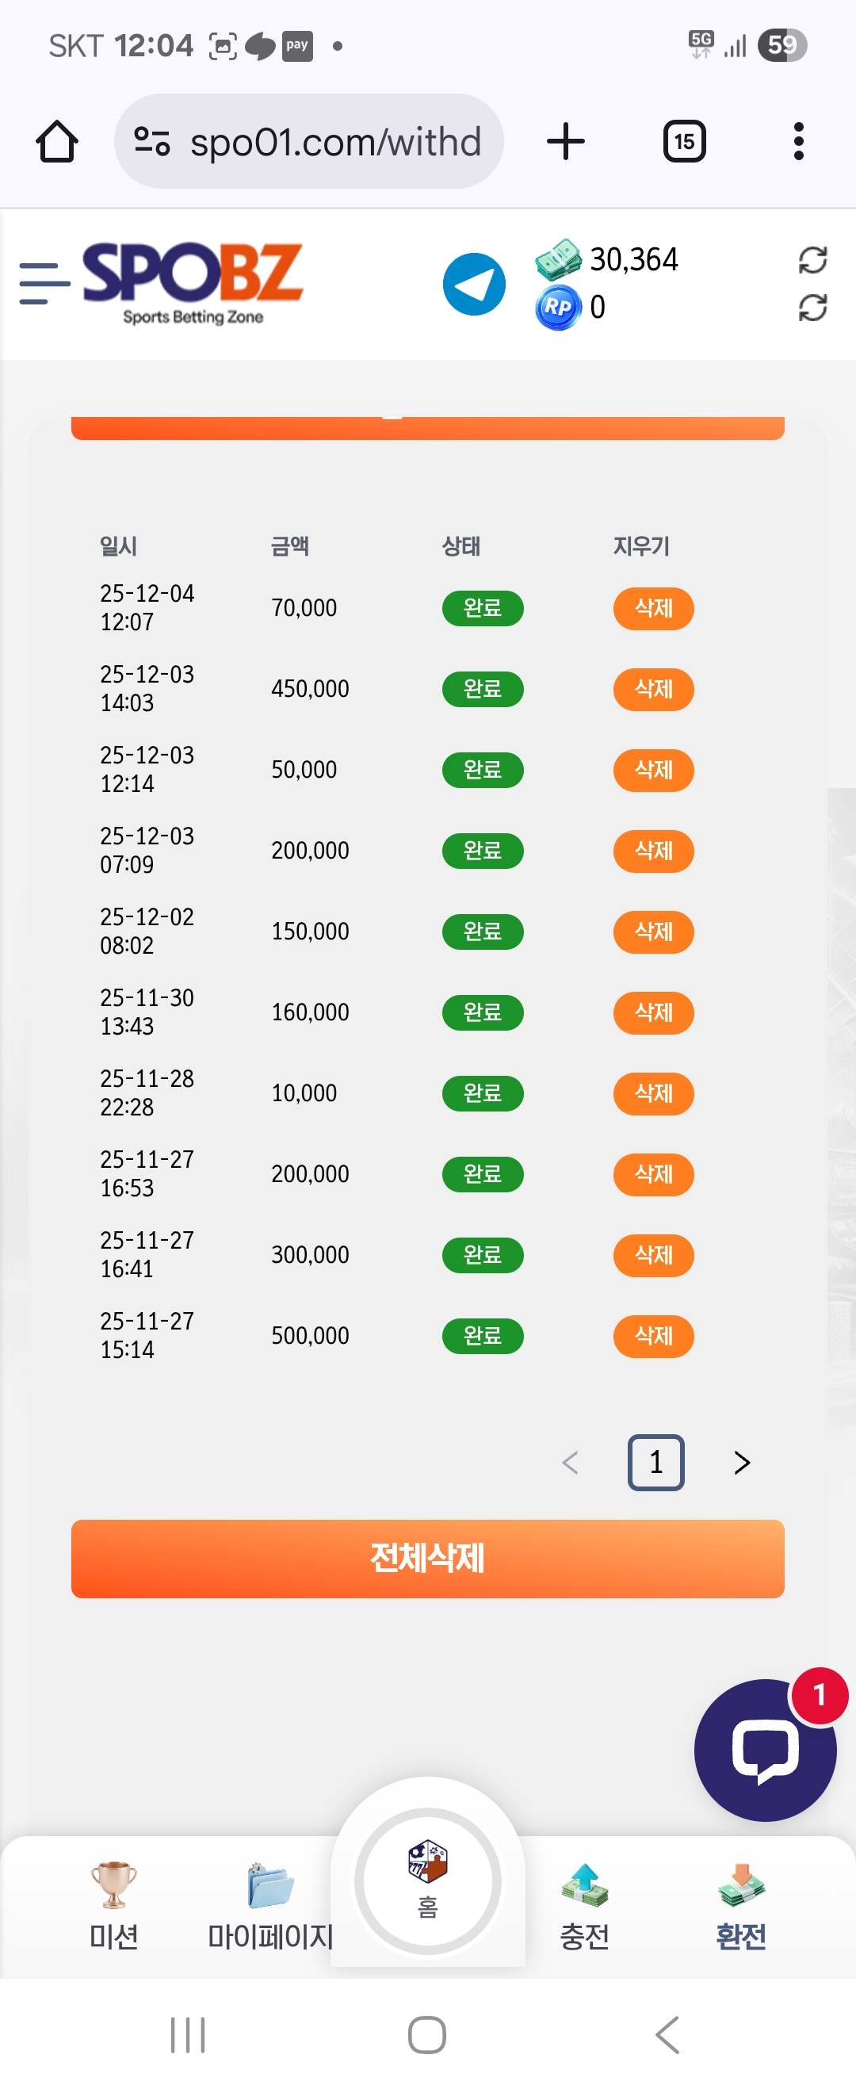Go to previous page of history
The width and height of the screenshot is (856, 2093).
pos(570,1463)
